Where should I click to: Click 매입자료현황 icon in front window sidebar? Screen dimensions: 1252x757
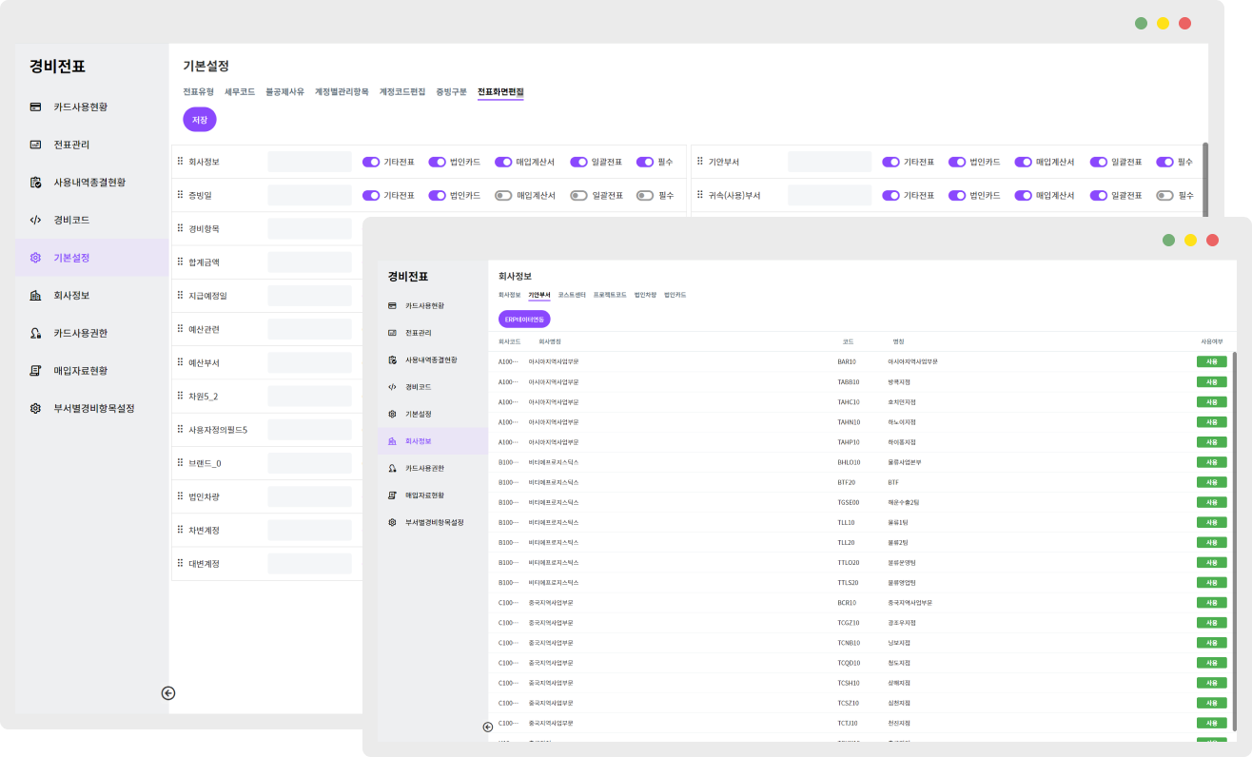tap(392, 495)
